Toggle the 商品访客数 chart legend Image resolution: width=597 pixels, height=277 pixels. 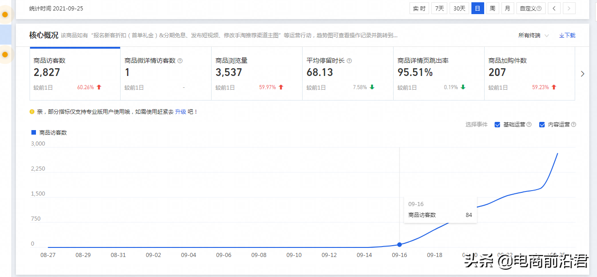point(49,132)
